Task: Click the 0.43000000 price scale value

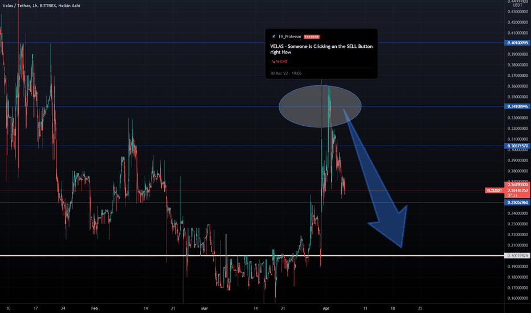Action: coord(518,12)
